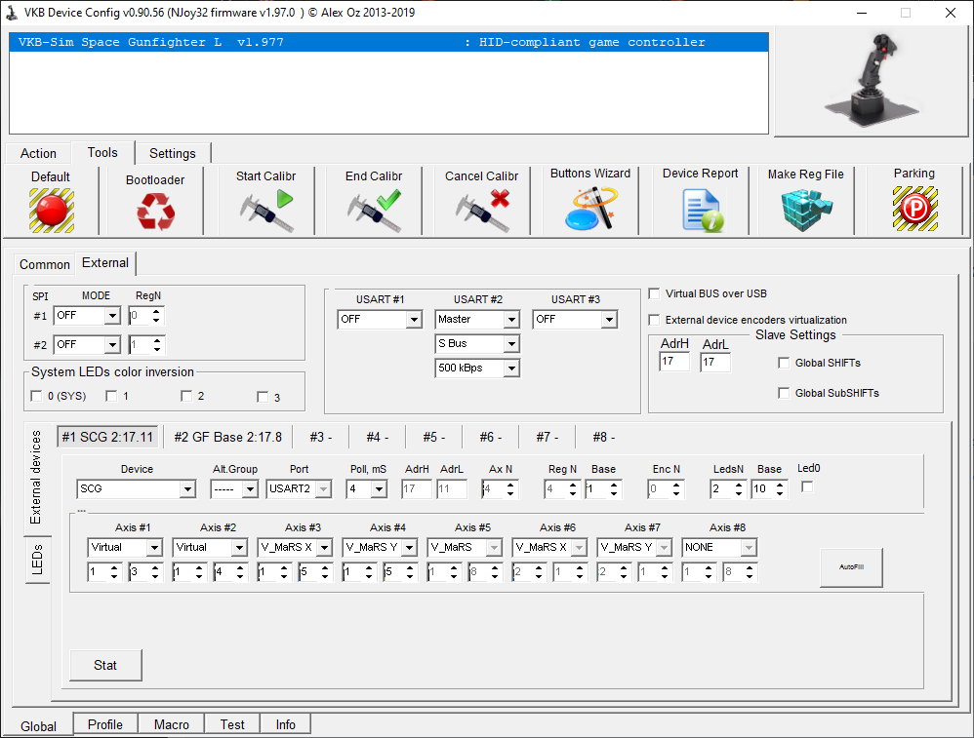This screenshot has width=974, height=738.
Task: Increase the Ax N stepper value
Action: [510, 485]
